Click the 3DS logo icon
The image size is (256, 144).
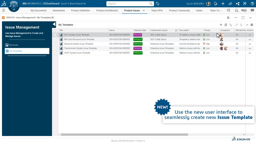(3, 3)
